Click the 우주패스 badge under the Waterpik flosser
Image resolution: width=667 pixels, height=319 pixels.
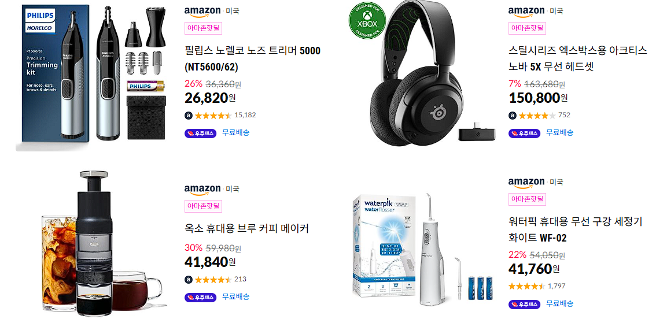(524, 304)
